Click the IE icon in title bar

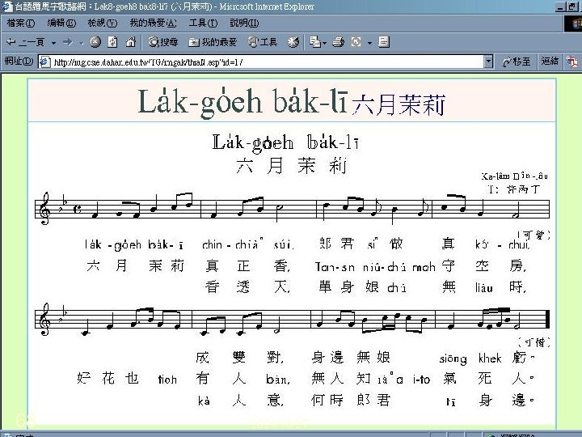tap(6, 6)
